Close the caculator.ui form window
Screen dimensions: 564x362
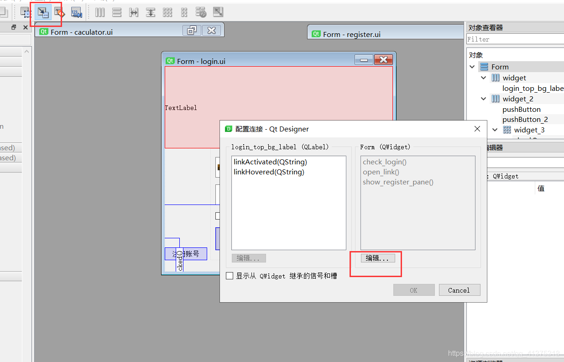tap(212, 31)
